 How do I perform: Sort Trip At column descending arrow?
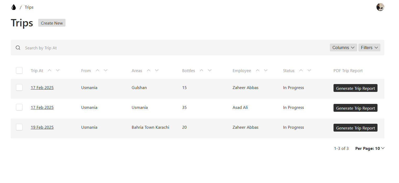tap(58, 70)
